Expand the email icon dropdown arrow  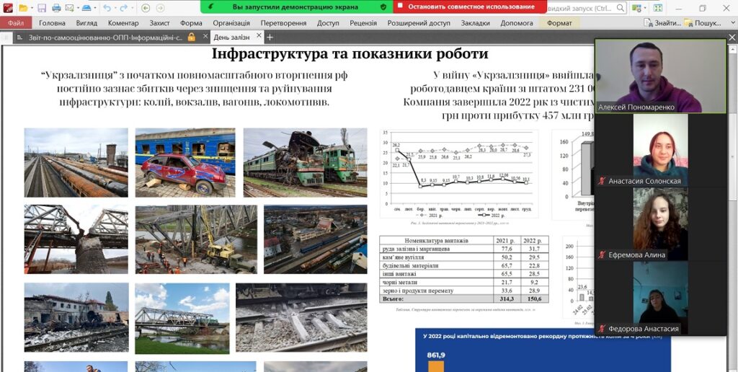click(77, 8)
